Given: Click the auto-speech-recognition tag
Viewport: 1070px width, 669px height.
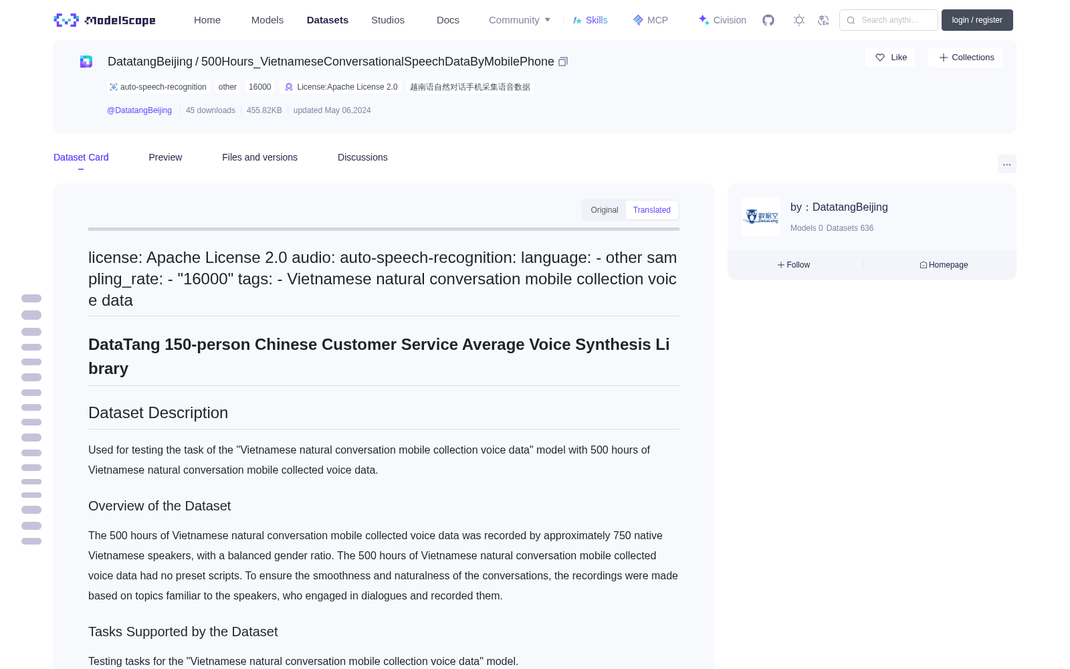Looking at the screenshot, I should click(x=158, y=87).
